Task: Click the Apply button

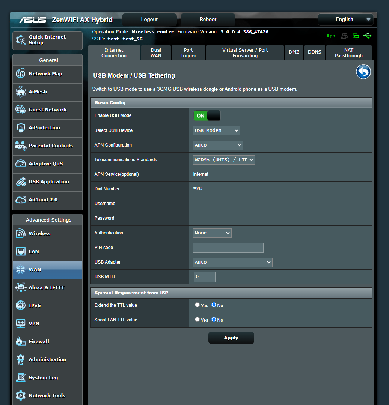Action: tap(231, 337)
